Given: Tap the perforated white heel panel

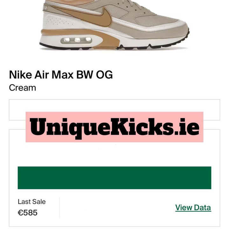Looking at the screenshot, I should (x=59, y=22).
